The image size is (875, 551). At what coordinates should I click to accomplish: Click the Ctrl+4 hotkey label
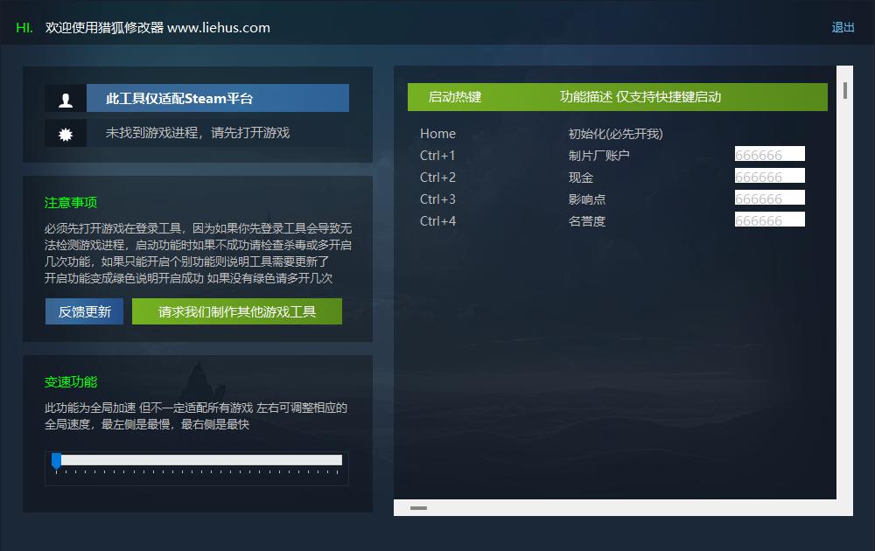437,221
